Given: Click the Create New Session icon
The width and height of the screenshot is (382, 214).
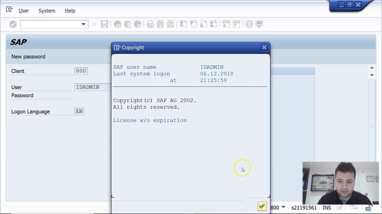Looking at the screenshot, I should 226,24.
